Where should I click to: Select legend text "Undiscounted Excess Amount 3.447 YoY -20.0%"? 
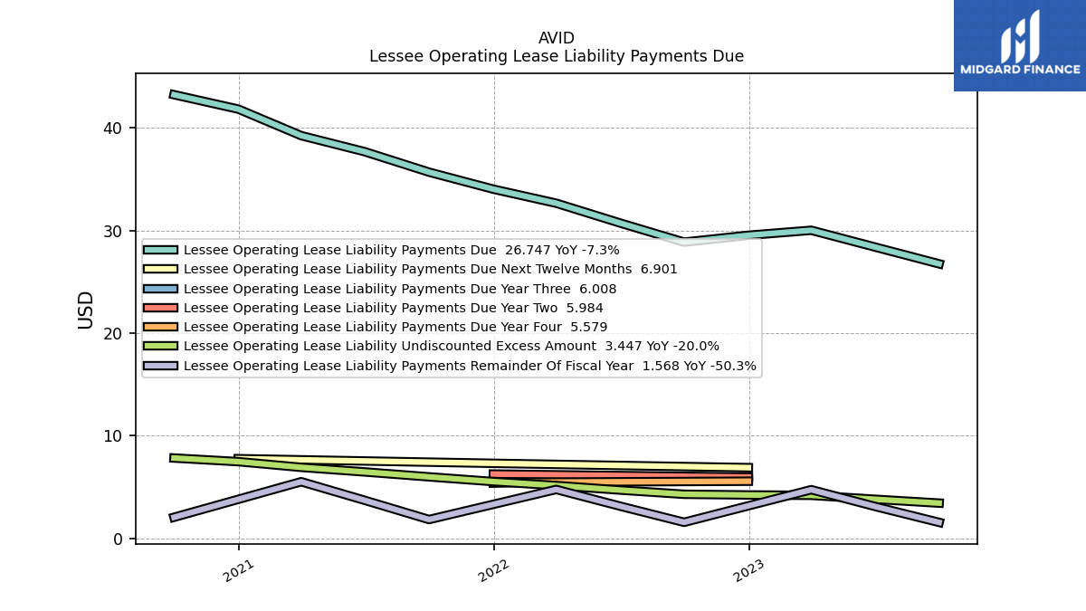[x=568, y=346]
